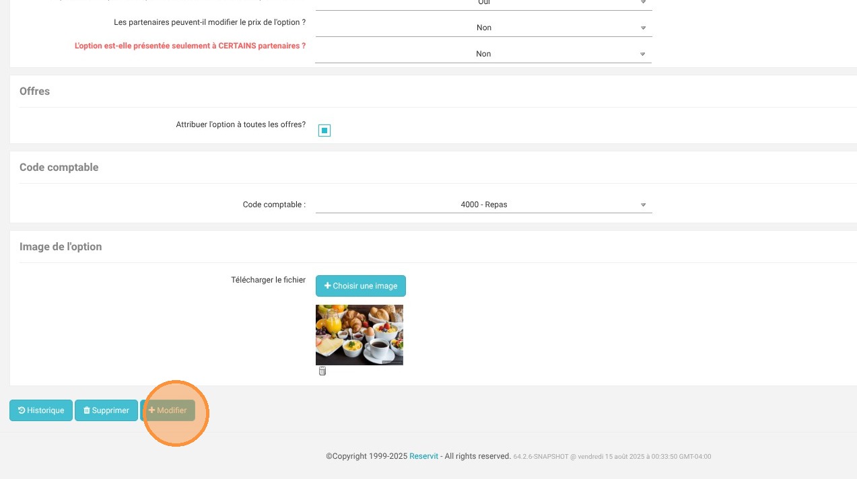The image size is (857, 479).
Task: Click the Modifier button
Action: tap(168, 410)
